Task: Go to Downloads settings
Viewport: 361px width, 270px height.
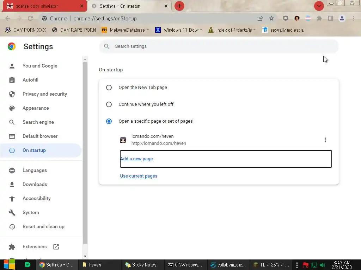Action: click(35, 184)
